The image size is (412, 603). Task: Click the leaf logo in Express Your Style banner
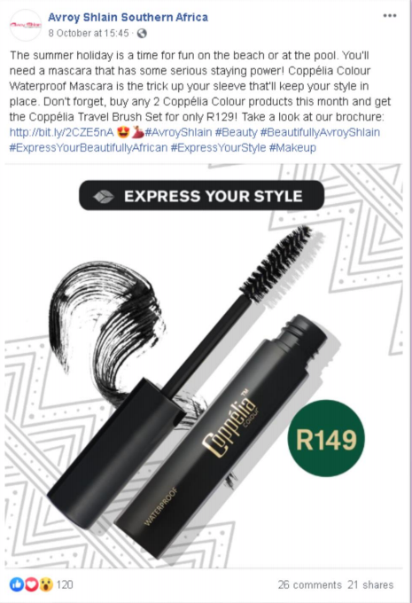[104, 197]
